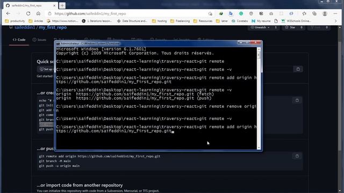This screenshot has height=193, width=344.
Task: Star the repository with Star button
Action: pos(290,27)
